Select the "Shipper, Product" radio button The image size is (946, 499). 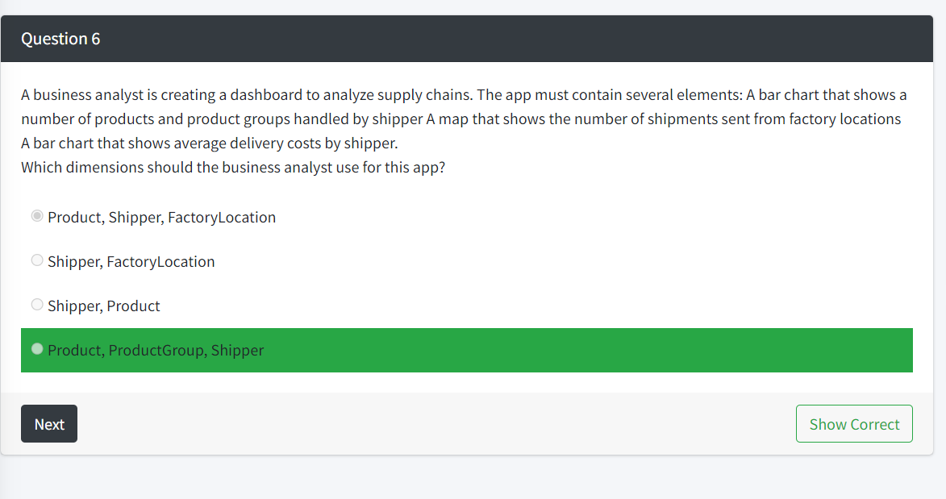[37, 304]
